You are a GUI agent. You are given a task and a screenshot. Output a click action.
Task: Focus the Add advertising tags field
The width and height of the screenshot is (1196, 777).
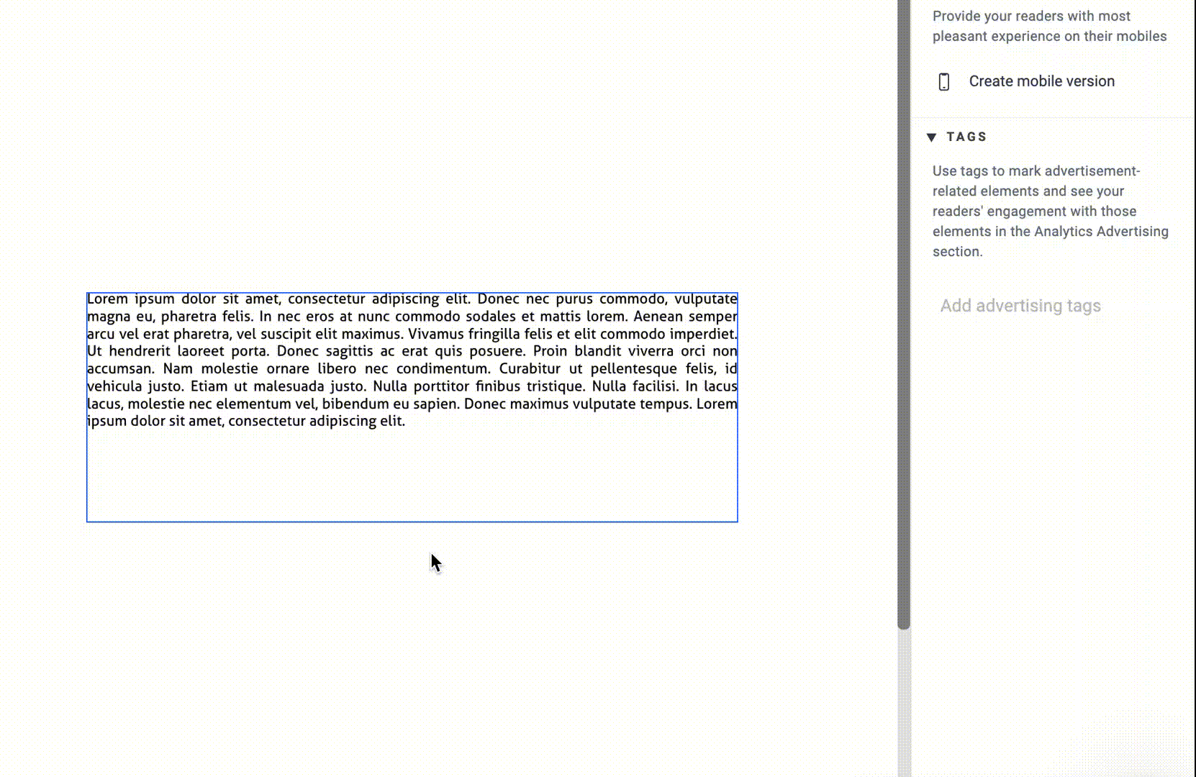click(x=1020, y=306)
